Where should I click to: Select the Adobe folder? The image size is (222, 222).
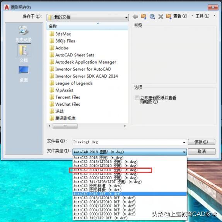pos(59,48)
